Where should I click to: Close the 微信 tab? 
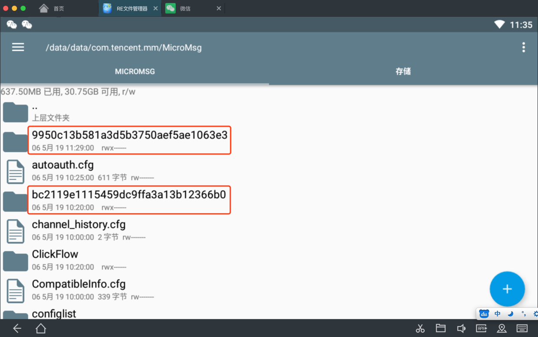(x=219, y=8)
